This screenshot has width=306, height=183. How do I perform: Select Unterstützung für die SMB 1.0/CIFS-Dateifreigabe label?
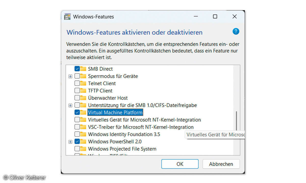pos(142,105)
